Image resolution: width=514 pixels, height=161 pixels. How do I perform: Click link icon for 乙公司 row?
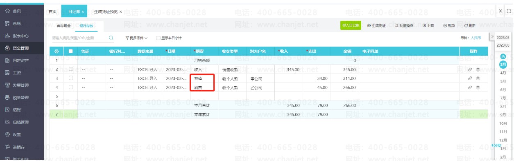(x=470, y=87)
